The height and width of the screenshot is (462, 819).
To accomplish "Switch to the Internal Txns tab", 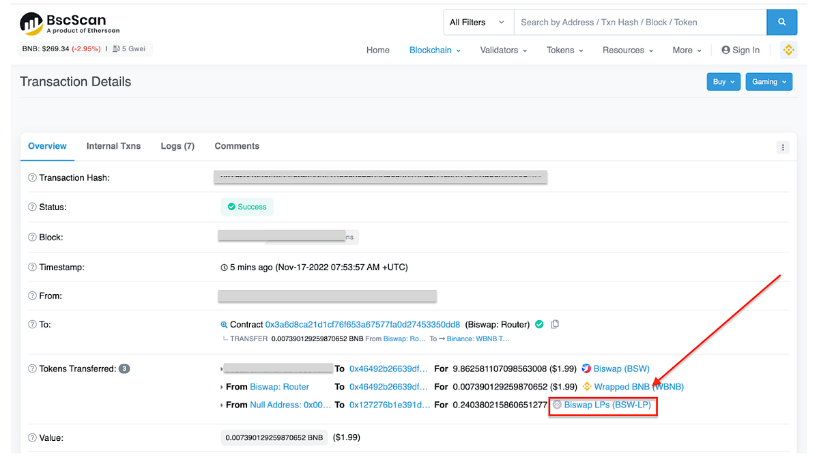I will [x=113, y=146].
